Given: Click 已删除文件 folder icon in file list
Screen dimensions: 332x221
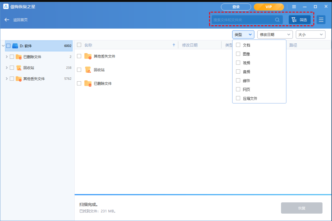Looking at the screenshot, I should click(x=88, y=83).
